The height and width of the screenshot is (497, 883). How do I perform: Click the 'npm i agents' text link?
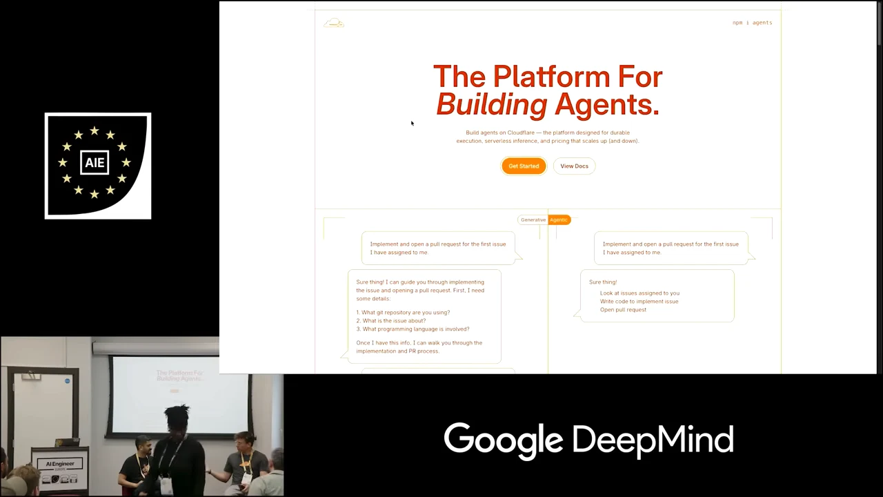point(752,23)
